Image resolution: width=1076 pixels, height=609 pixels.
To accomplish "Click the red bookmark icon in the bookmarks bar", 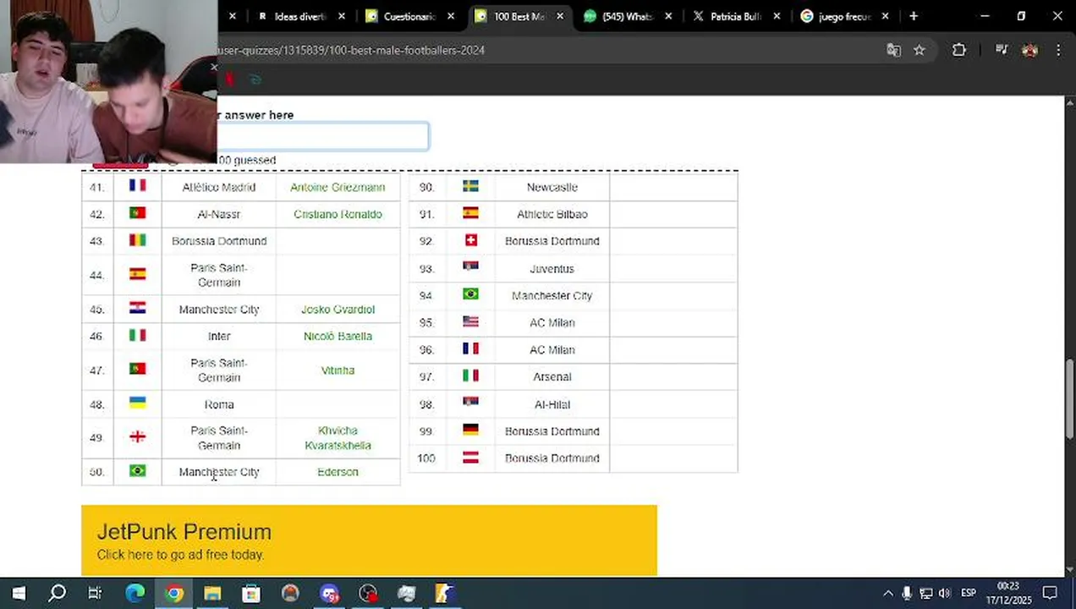I will pos(229,80).
